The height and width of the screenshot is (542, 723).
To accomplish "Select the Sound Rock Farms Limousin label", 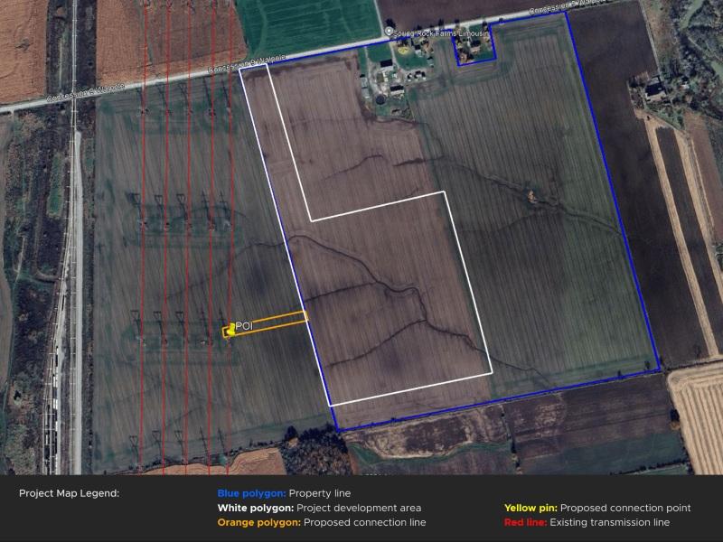I will (x=441, y=33).
